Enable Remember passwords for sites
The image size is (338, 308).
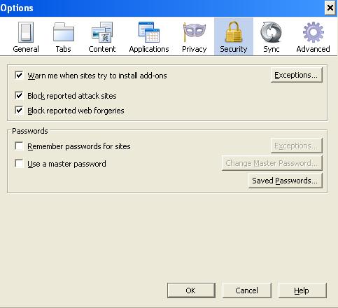click(x=19, y=146)
